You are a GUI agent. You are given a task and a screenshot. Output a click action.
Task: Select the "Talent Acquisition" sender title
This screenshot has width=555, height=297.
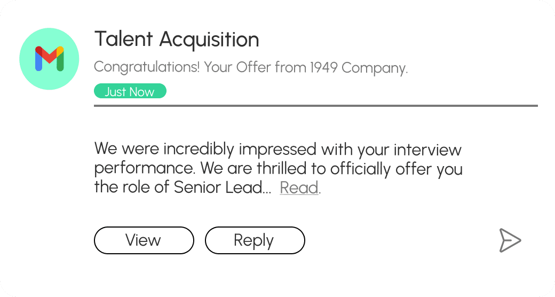[x=177, y=40]
